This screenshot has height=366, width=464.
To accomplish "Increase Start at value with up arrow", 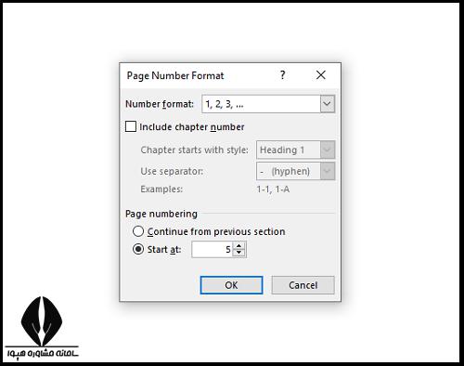I will click(x=238, y=246).
